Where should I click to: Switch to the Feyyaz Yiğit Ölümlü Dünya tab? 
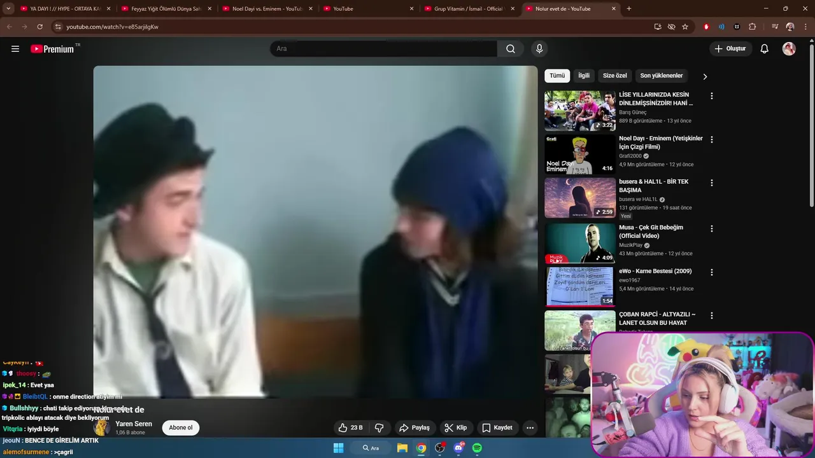(166, 9)
